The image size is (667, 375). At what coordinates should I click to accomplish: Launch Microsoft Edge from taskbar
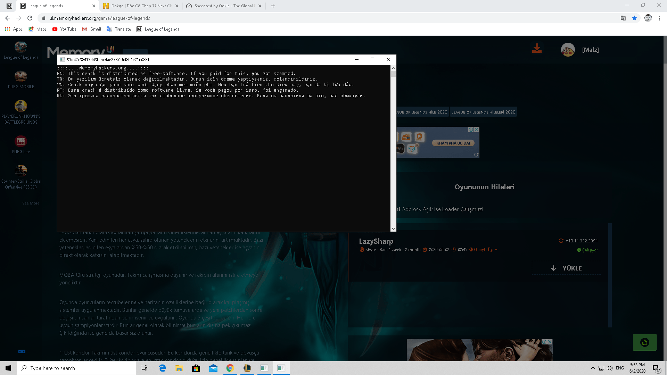click(x=162, y=368)
